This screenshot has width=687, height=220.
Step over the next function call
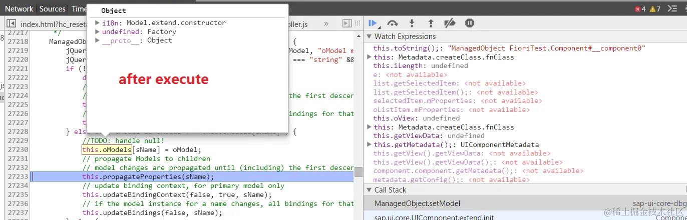393,23
